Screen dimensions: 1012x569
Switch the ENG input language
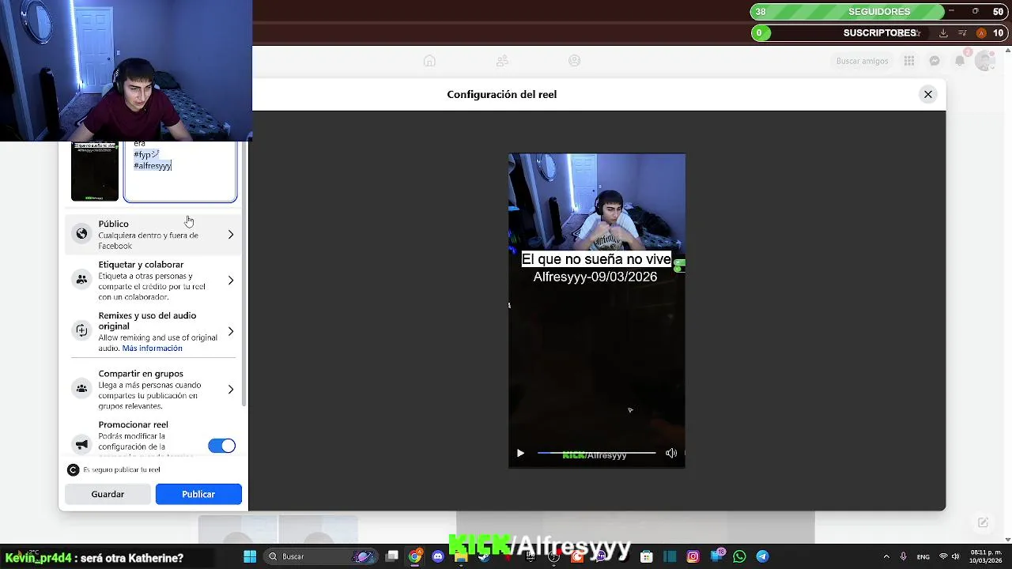923,556
